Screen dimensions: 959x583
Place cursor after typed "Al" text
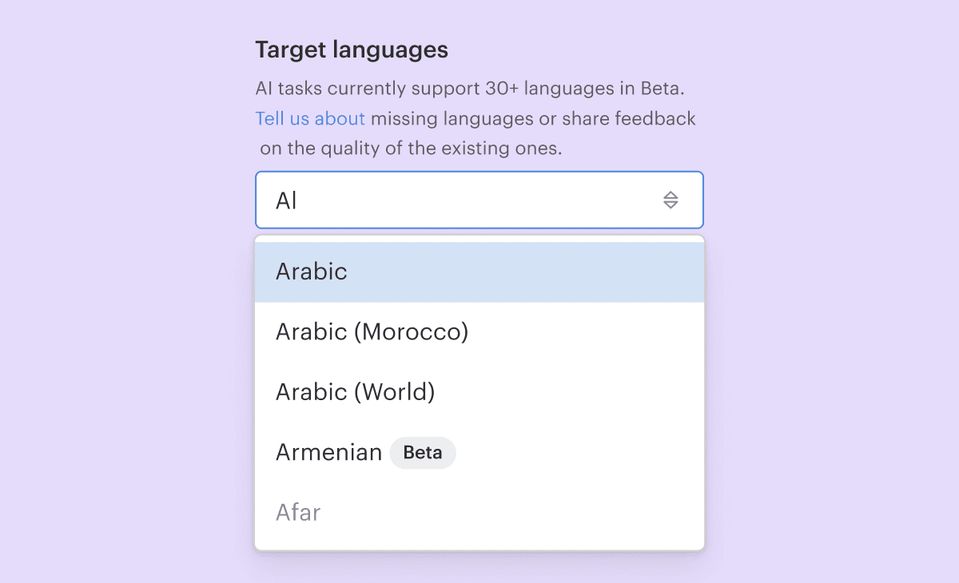(299, 200)
